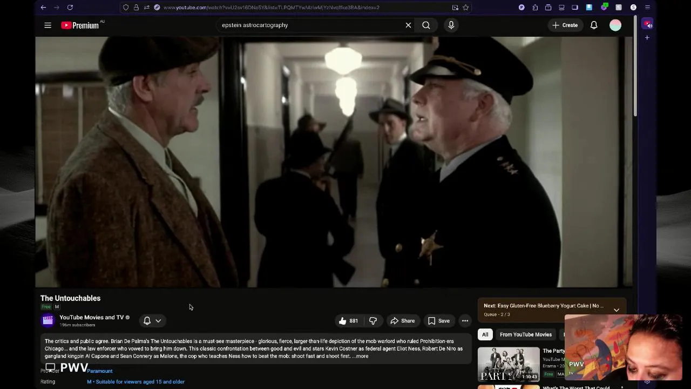Viewport: 691px width, 389px height.
Task: Click the padlock site security icon
Action: 136,8
